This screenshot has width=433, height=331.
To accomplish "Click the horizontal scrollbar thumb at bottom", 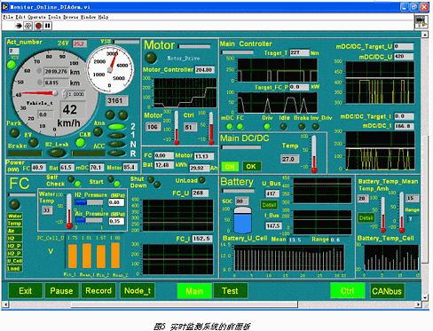I will click(185, 304).
